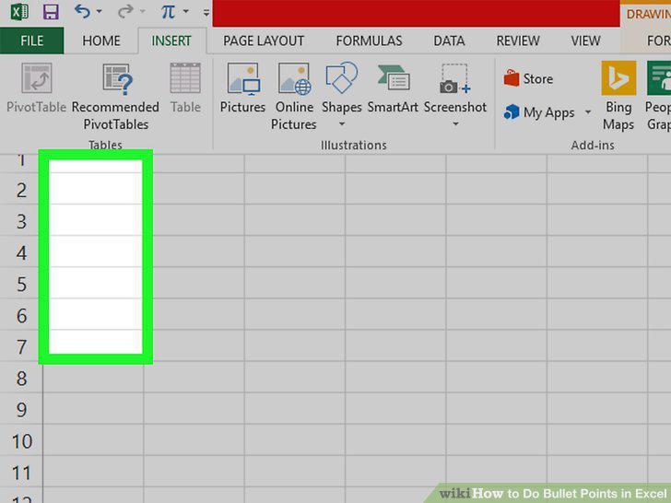Expand the Shapes dropdown
The height and width of the screenshot is (503, 671).
pyautogui.click(x=341, y=124)
